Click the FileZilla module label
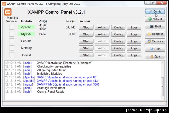The width and height of the screenshot is (169, 113). [26, 41]
